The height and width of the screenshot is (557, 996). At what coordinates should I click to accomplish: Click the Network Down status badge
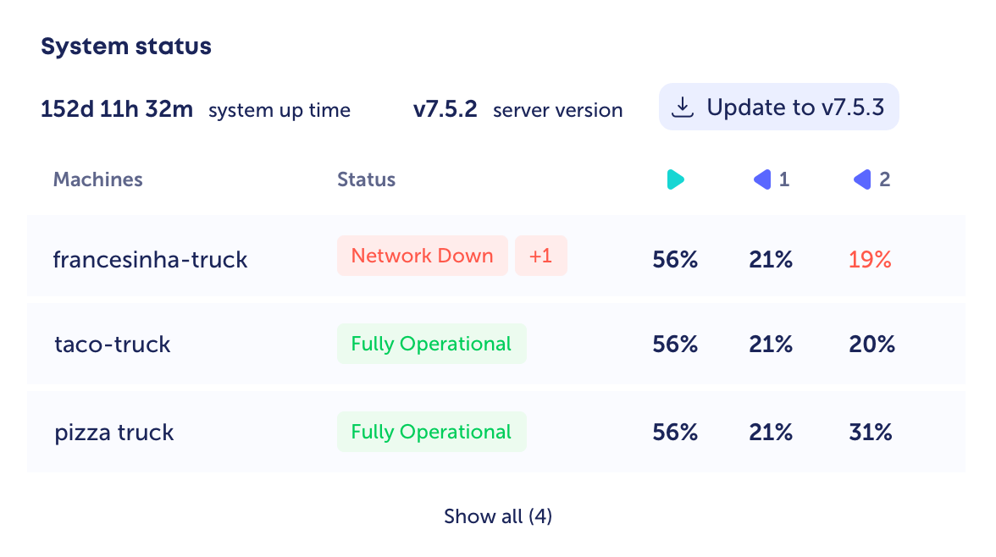422,256
